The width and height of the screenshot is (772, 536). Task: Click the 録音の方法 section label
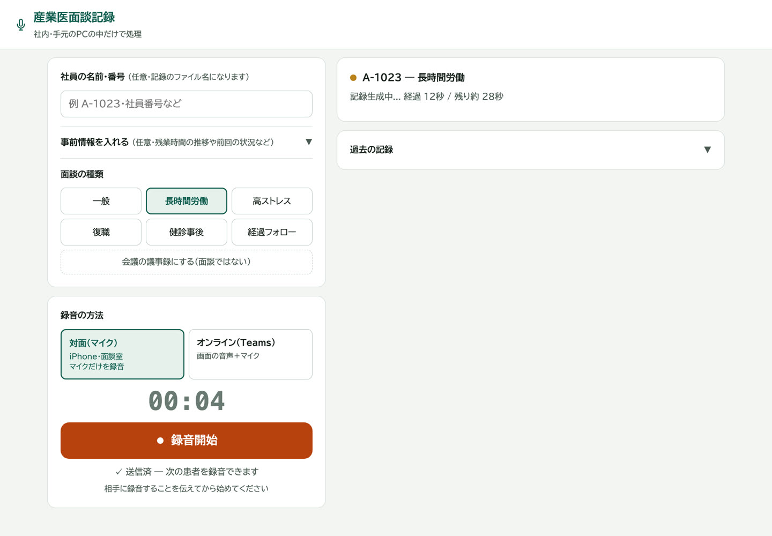82,315
